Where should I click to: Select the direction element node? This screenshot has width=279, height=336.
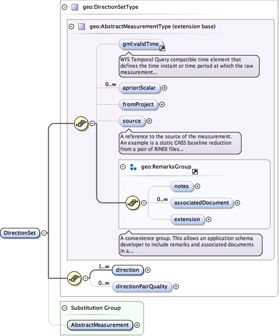point(128,270)
